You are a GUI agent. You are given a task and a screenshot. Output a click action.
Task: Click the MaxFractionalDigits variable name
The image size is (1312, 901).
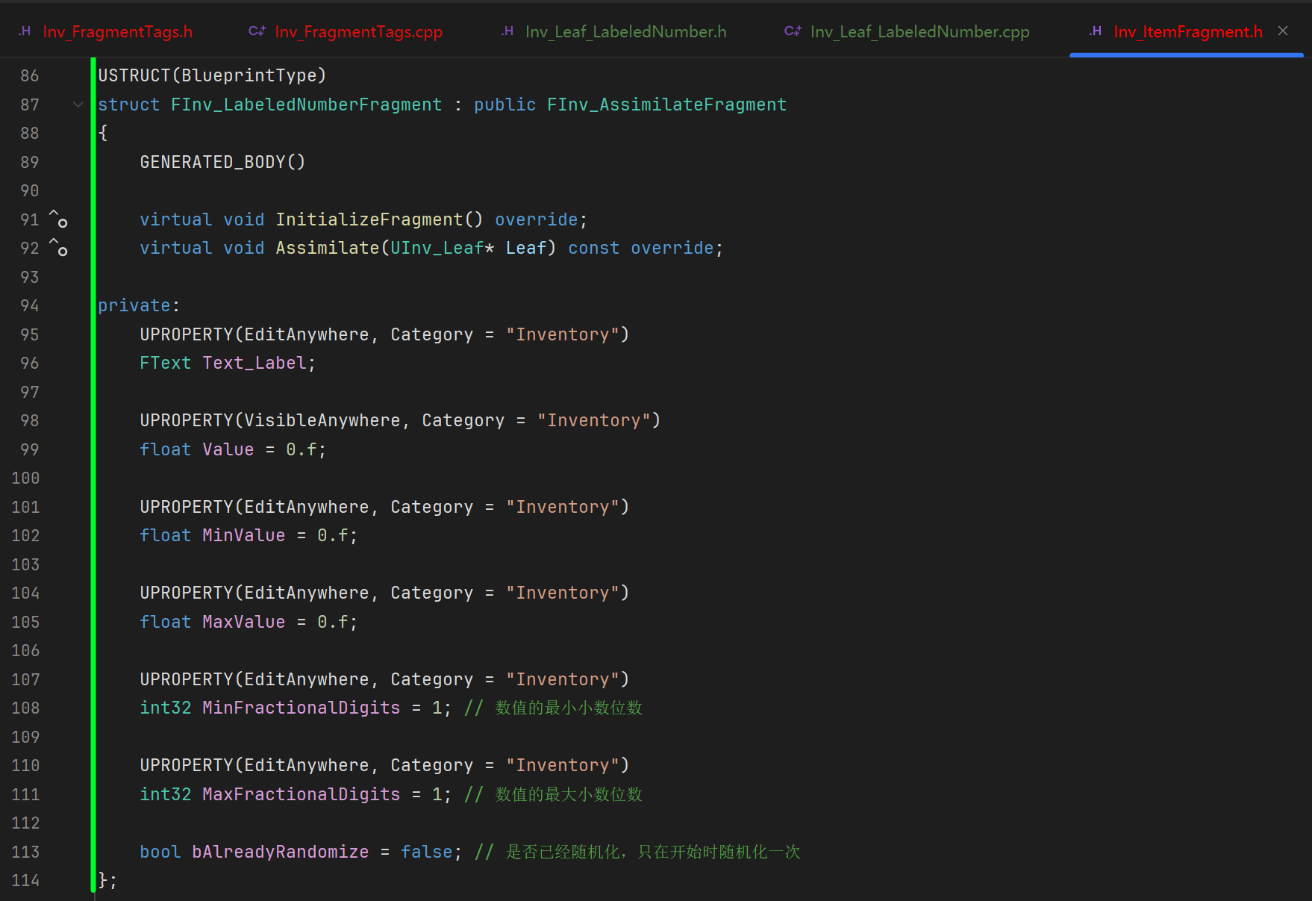(x=301, y=794)
